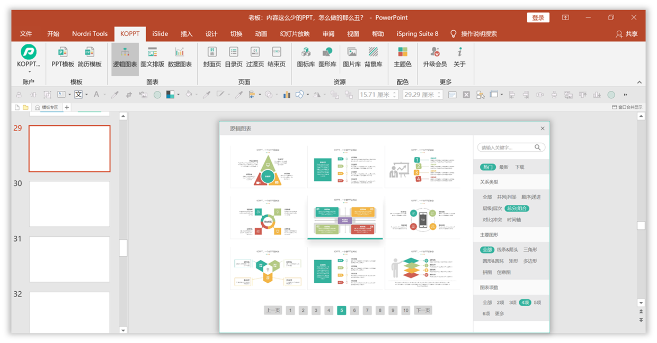Open the frame tool dropdown arrow

(x=502, y=95)
